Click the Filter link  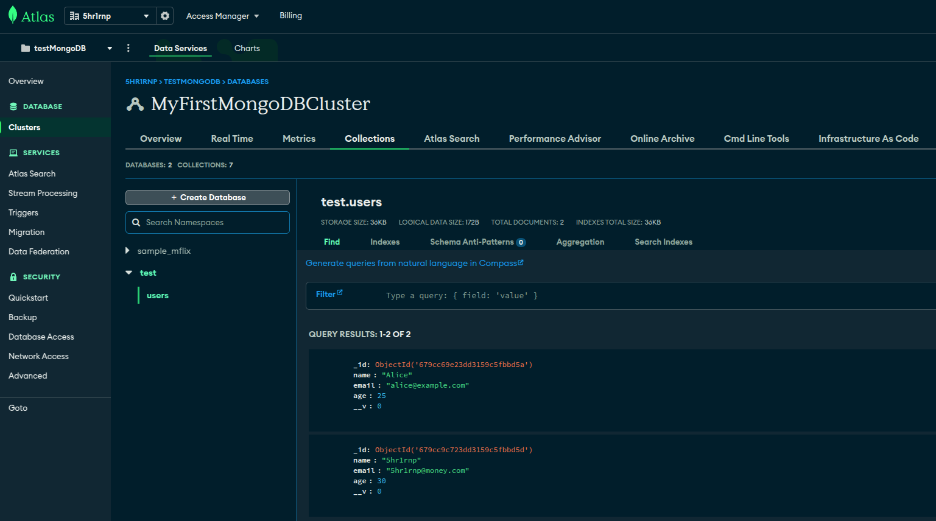(326, 294)
